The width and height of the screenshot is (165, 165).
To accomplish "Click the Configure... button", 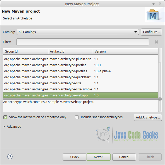I will coord(151,32).
